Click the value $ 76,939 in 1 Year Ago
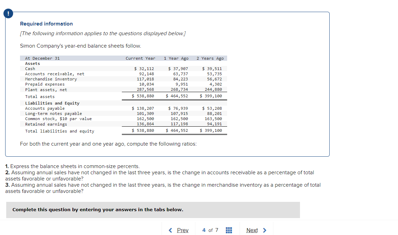 178,108
